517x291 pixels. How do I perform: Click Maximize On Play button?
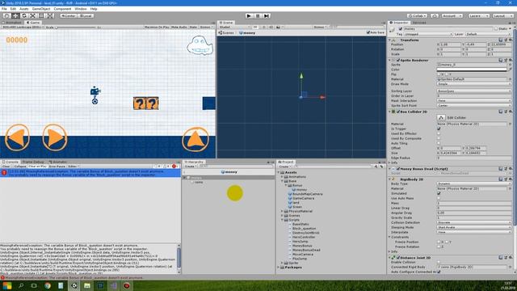point(157,27)
